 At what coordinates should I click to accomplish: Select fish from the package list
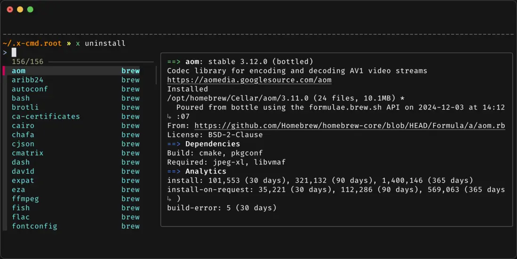tap(21, 208)
